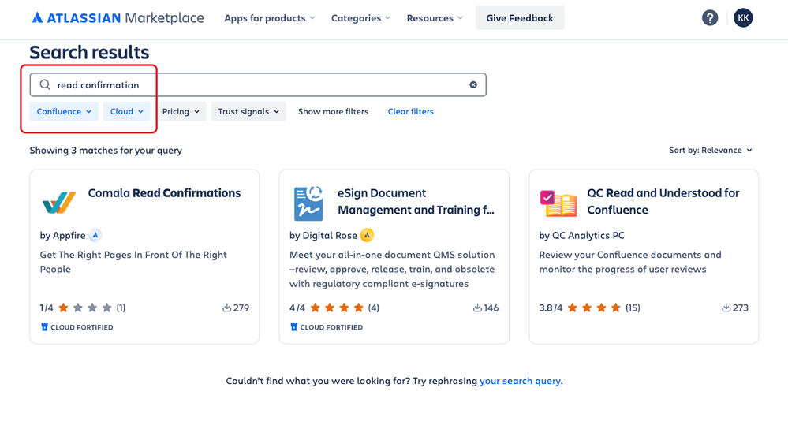Click the 'Search results' heading
The image size is (788, 429).
click(x=89, y=52)
